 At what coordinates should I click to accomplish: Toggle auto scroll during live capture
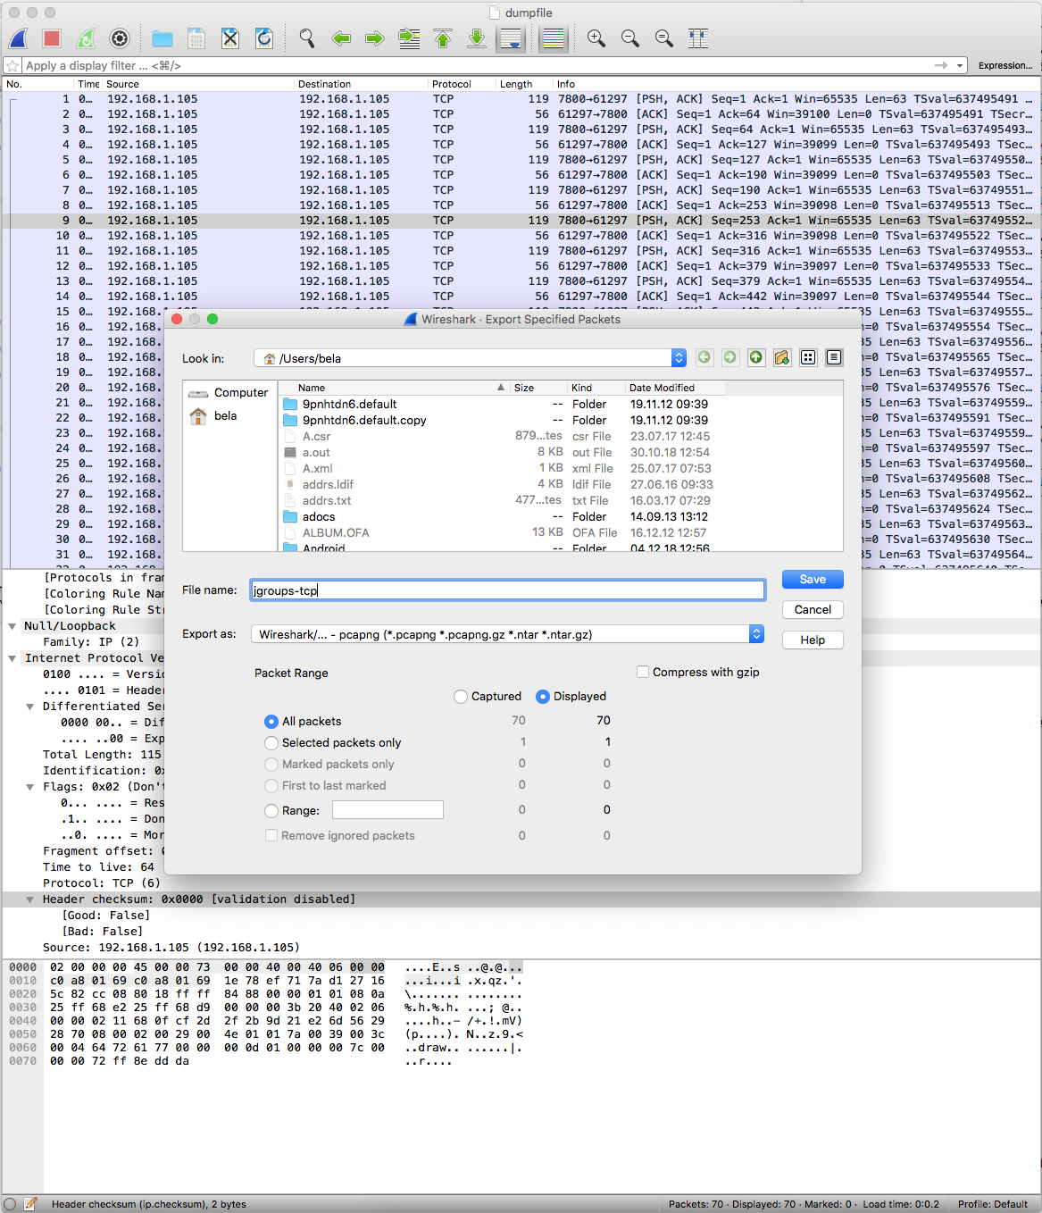pyautogui.click(x=511, y=38)
